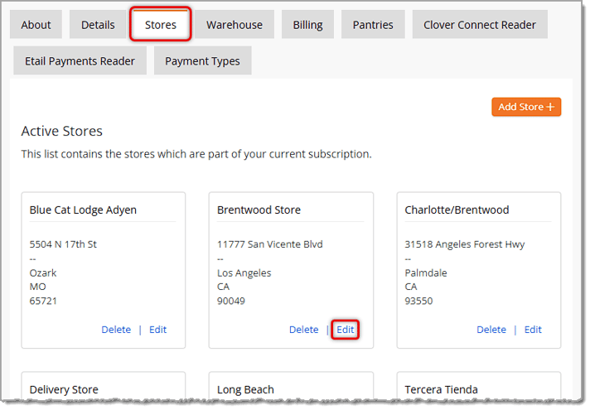Viewport: 590px width, 410px height.
Task: Click the Palmdale city text
Action: tap(426, 273)
